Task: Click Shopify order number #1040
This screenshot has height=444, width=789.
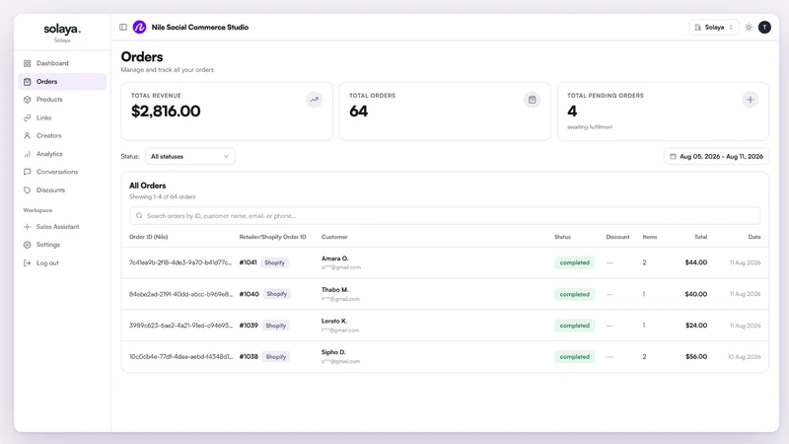Action: (250, 294)
